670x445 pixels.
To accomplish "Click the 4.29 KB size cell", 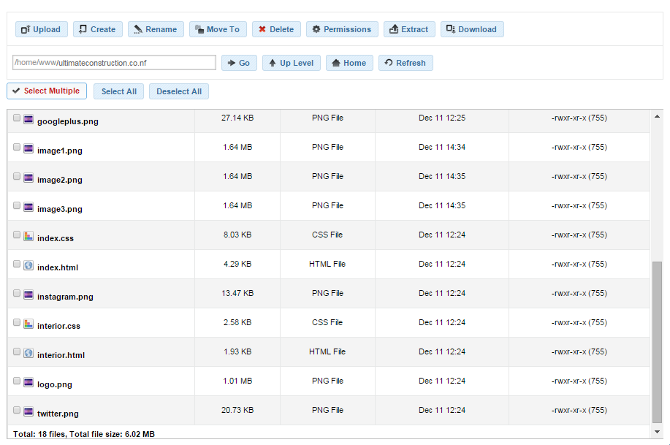I will [x=237, y=265].
